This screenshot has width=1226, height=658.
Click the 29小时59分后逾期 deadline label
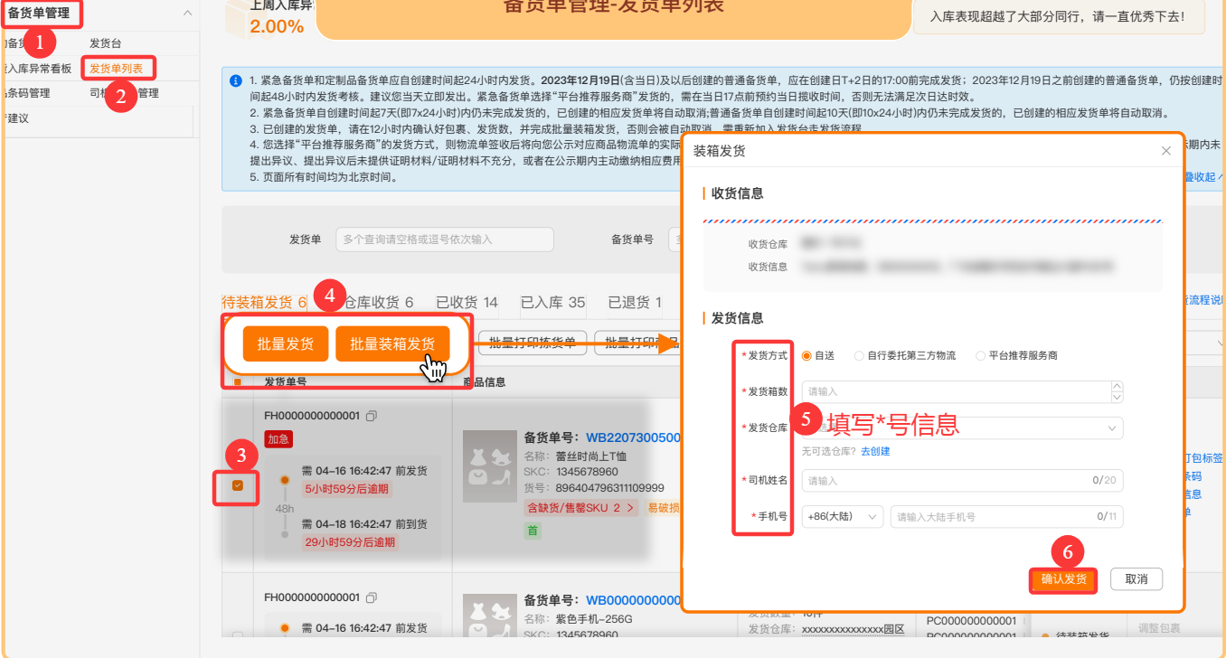[350, 542]
